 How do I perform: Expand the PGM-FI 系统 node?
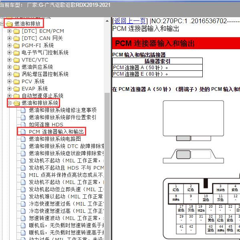(9, 46)
